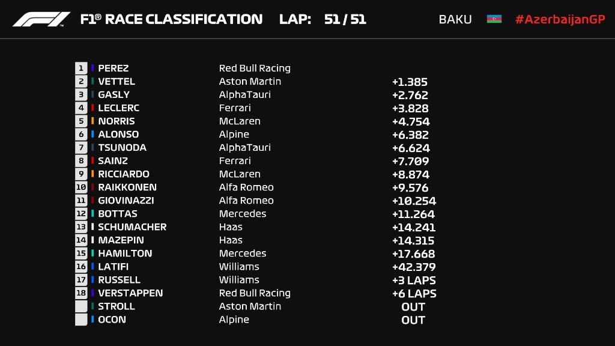615x346 pixels.
Task: Click the orange McLaren color bar by NORRIS
Action: pos(92,121)
